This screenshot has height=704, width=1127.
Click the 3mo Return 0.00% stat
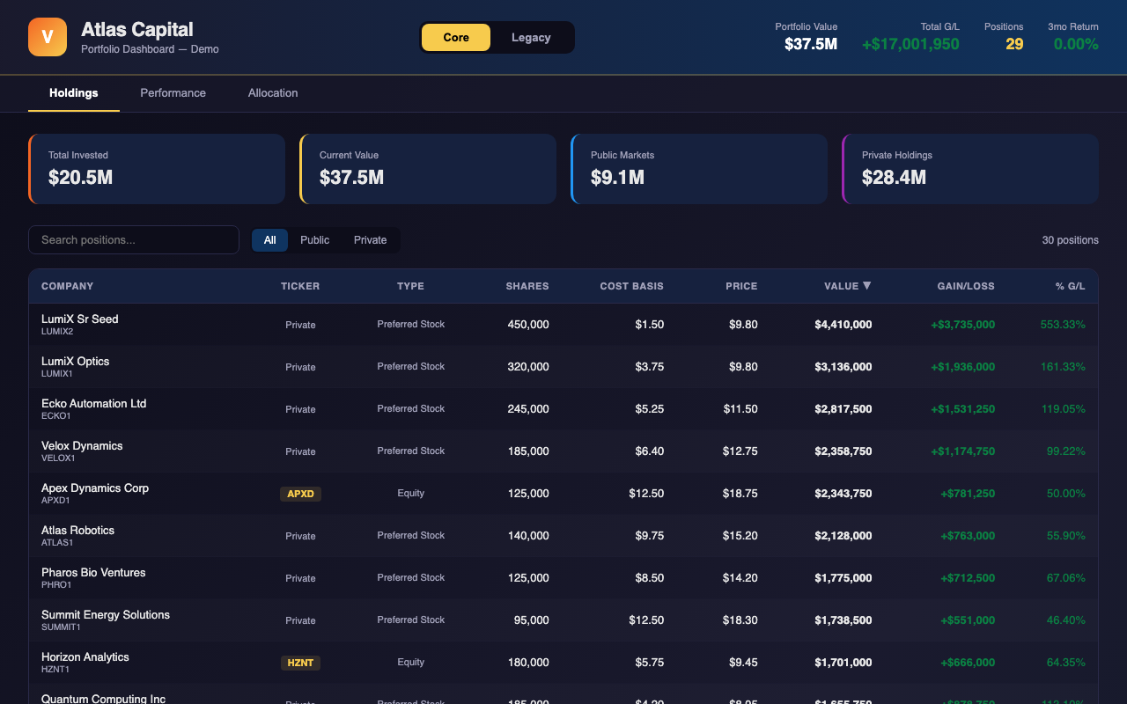[x=1073, y=37]
